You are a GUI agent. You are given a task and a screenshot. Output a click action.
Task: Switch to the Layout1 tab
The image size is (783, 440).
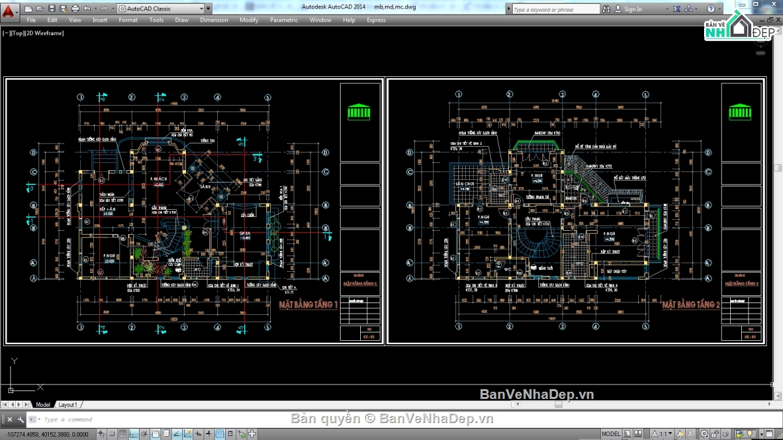[68, 405]
